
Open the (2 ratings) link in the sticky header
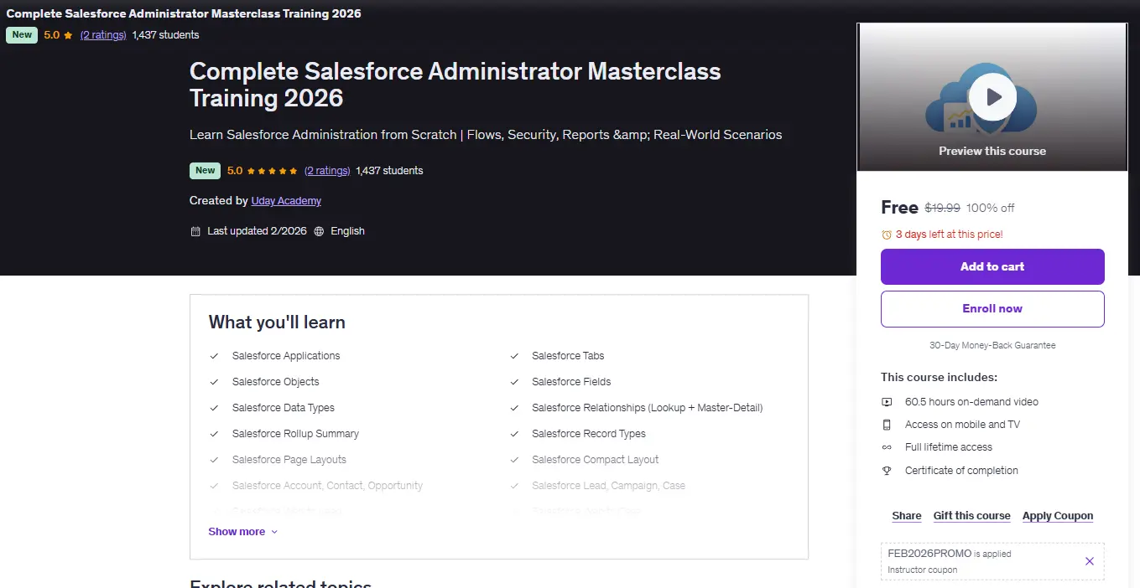pyautogui.click(x=103, y=35)
